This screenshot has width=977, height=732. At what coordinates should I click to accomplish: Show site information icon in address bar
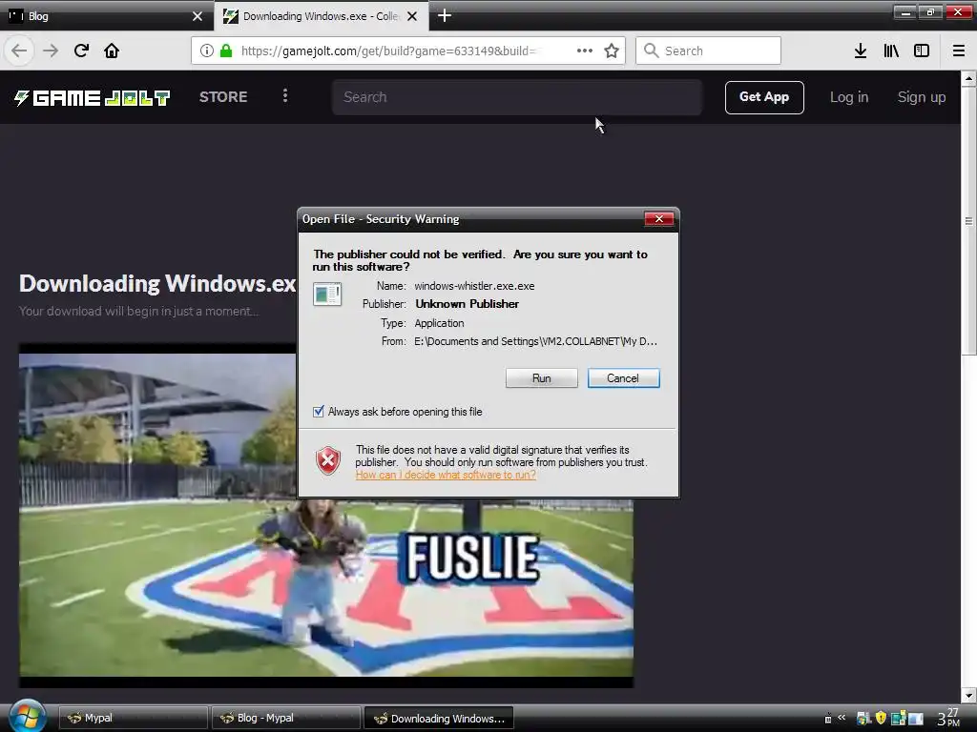click(207, 51)
